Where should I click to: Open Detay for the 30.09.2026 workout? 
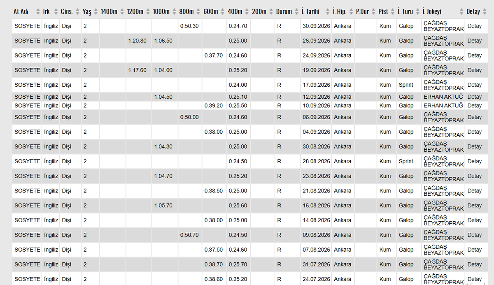pos(474,26)
